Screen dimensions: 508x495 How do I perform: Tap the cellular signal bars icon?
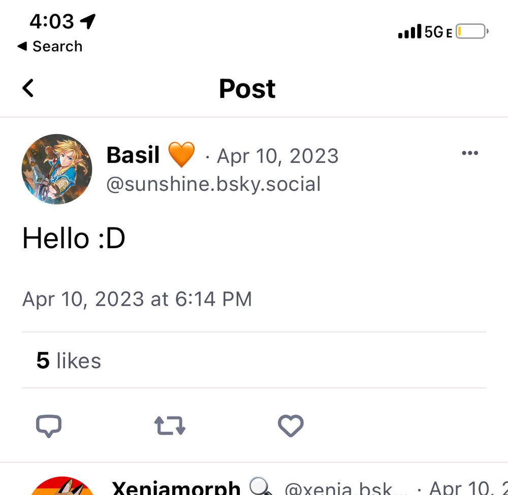(x=409, y=32)
